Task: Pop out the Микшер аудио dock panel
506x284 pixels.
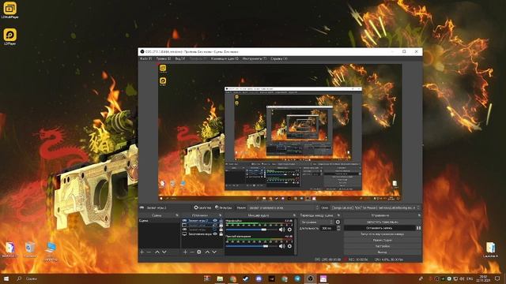Action: pos(294,215)
